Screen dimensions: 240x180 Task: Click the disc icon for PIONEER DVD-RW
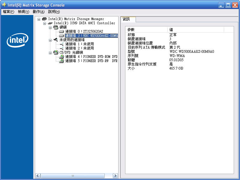coord(61,61)
